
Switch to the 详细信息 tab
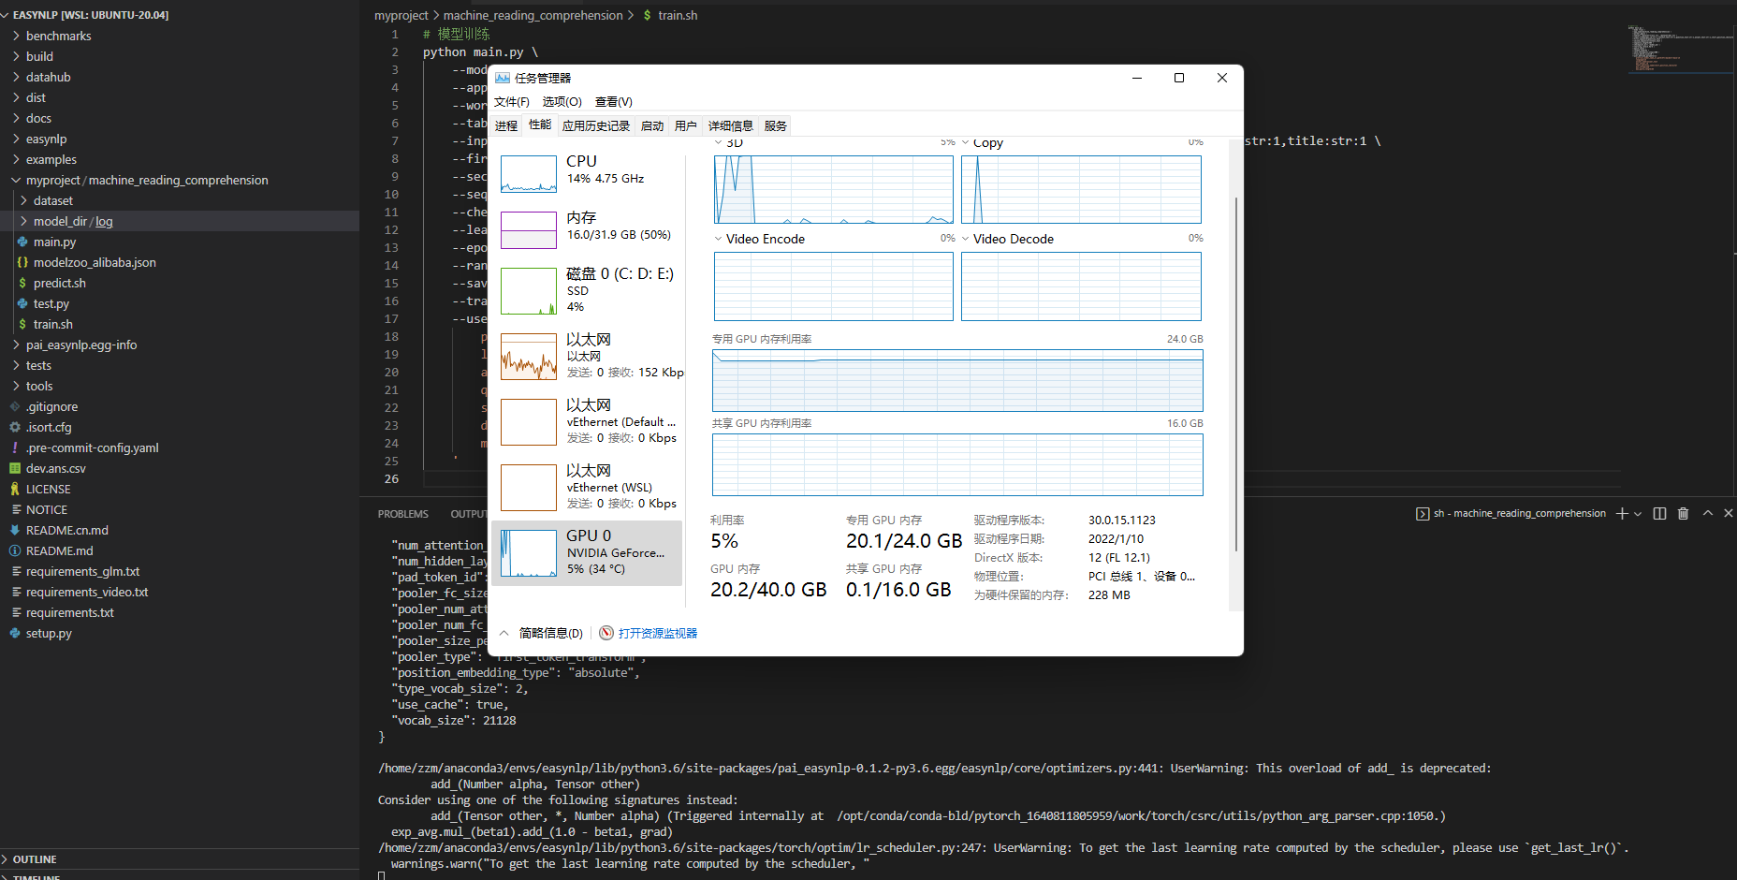730,125
